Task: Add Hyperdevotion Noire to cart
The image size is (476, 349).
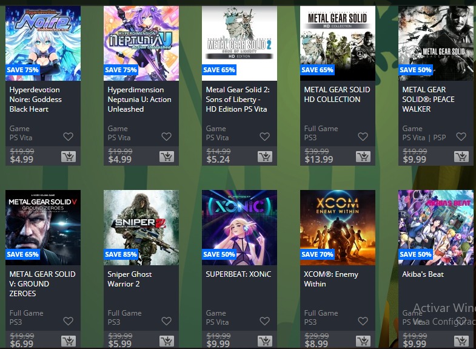Action: tap(69, 157)
